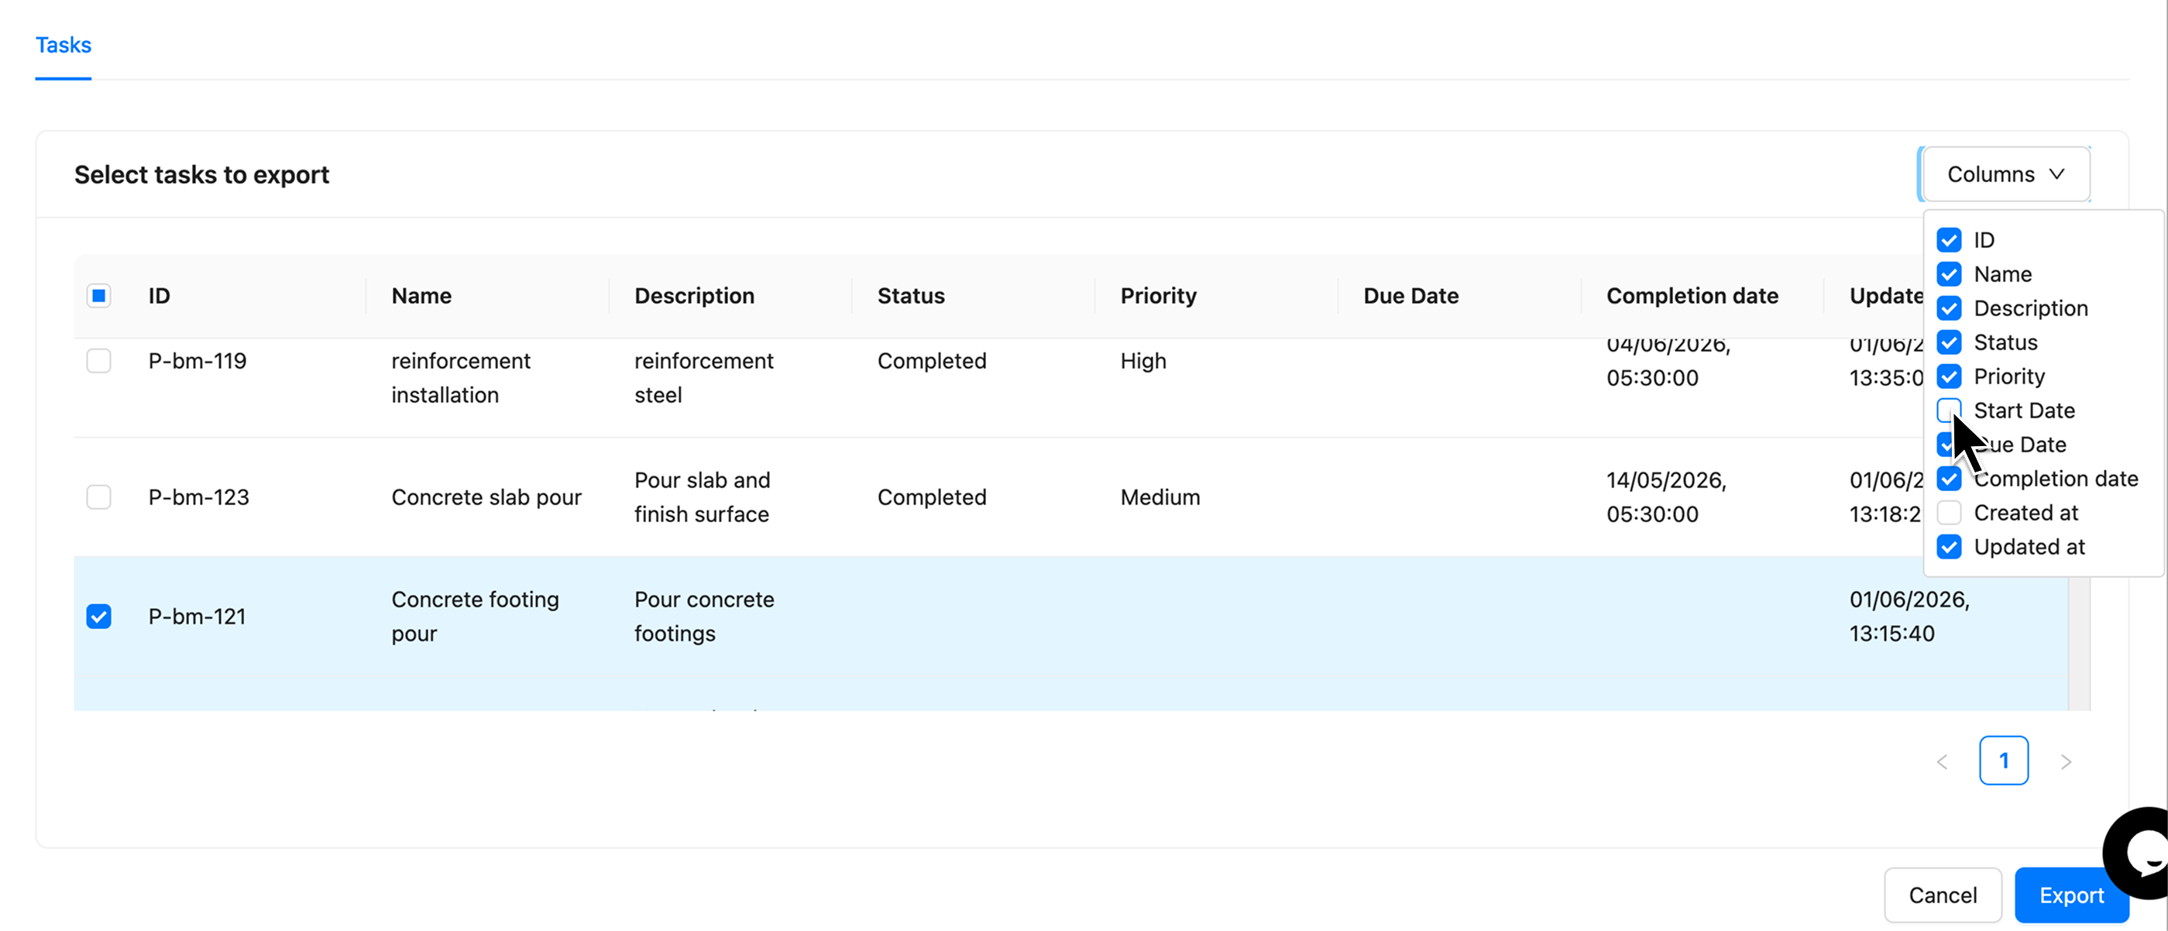The image size is (2168, 931).
Task: Click the Priority column header
Action: (1158, 295)
